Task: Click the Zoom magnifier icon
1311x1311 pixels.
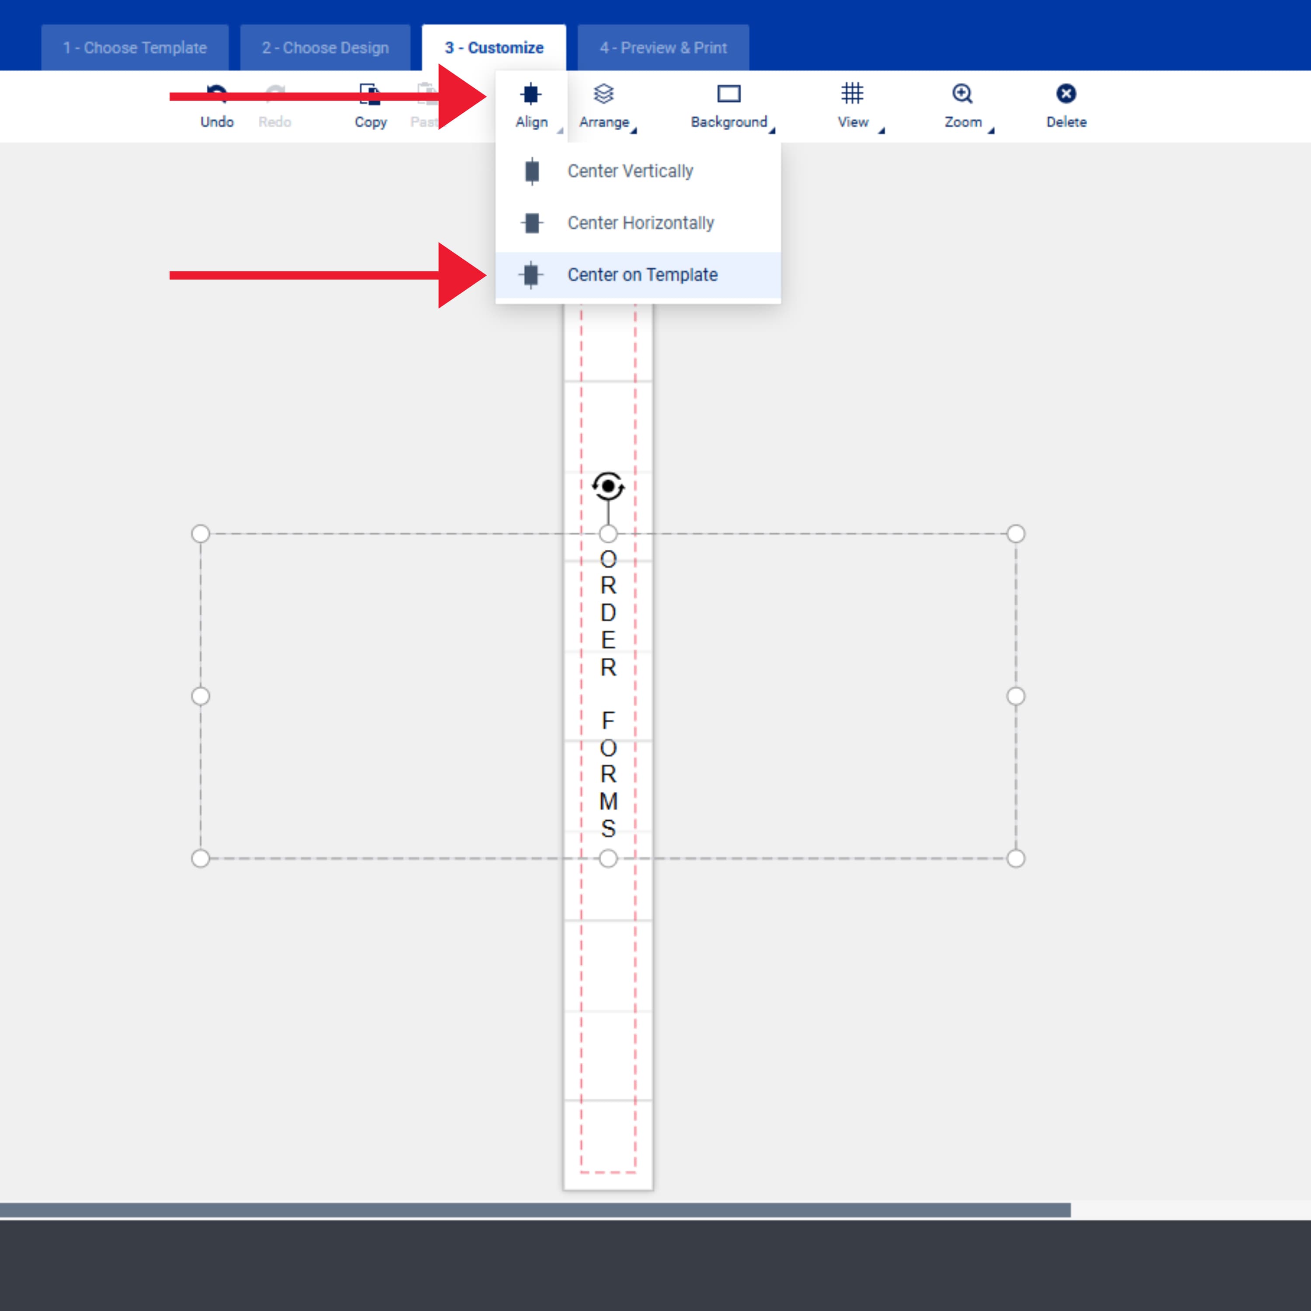Action: (x=962, y=94)
